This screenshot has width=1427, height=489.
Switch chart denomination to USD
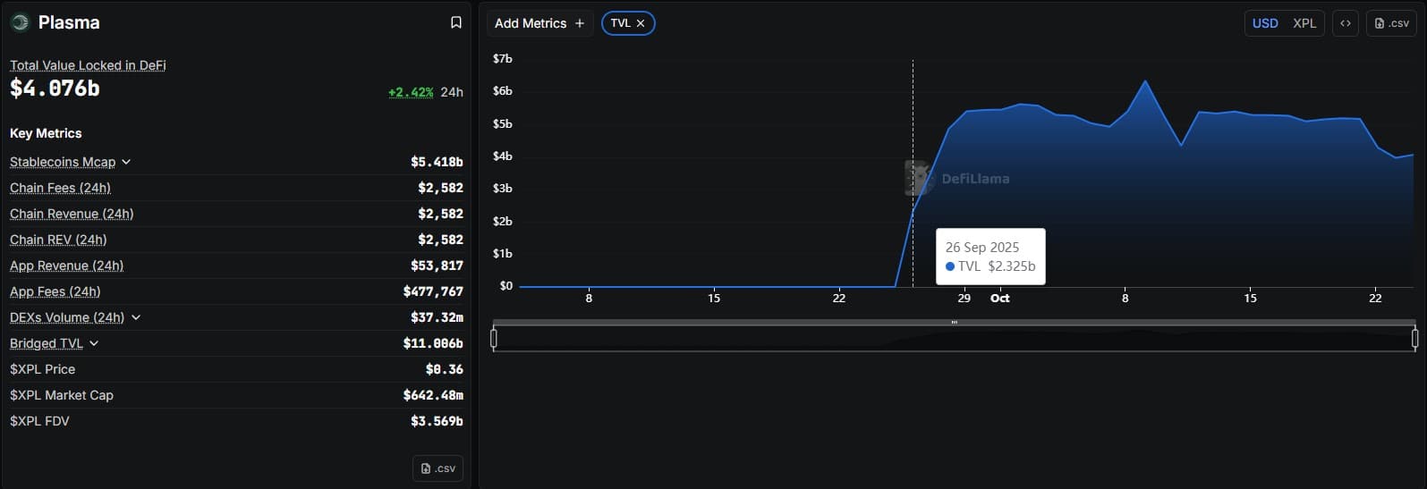click(x=1264, y=23)
